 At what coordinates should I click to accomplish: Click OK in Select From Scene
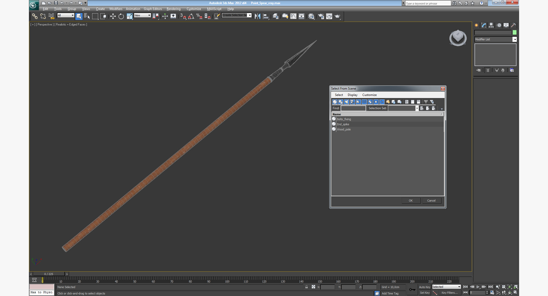(411, 201)
